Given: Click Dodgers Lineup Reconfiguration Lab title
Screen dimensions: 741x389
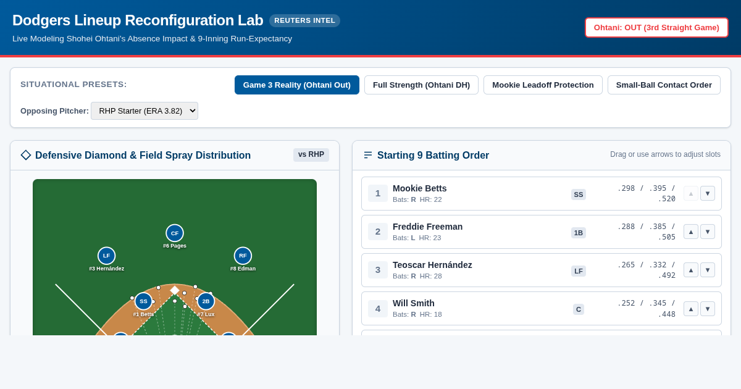Looking at the screenshot, I should 138,20.
